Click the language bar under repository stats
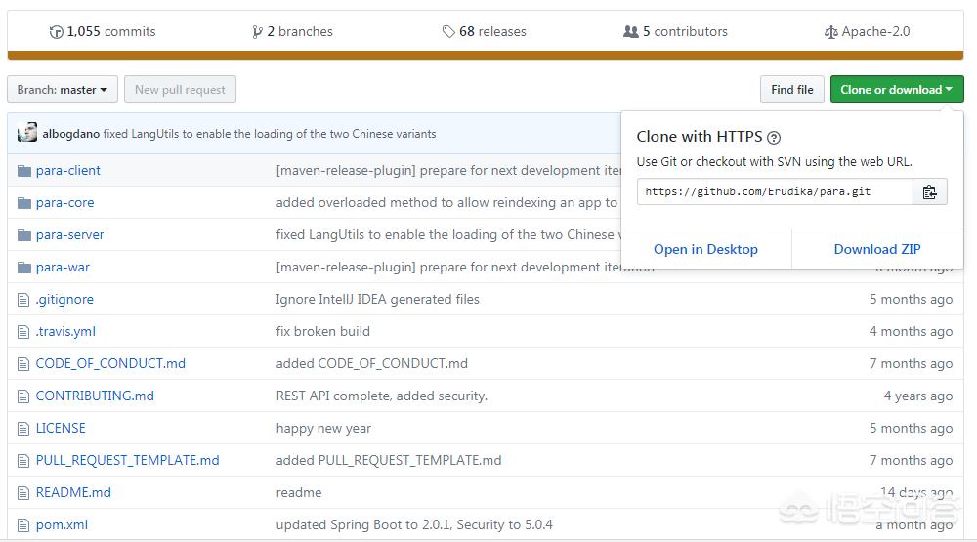The height and width of the screenshot is (542, 977). coord(486,56)
